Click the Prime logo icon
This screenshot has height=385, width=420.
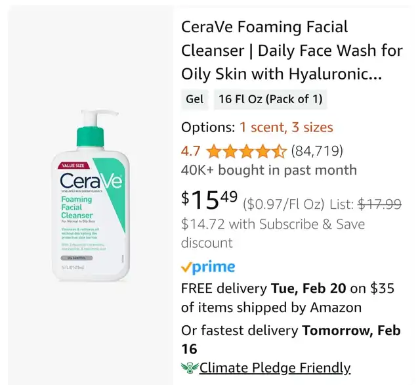[207, 267]
